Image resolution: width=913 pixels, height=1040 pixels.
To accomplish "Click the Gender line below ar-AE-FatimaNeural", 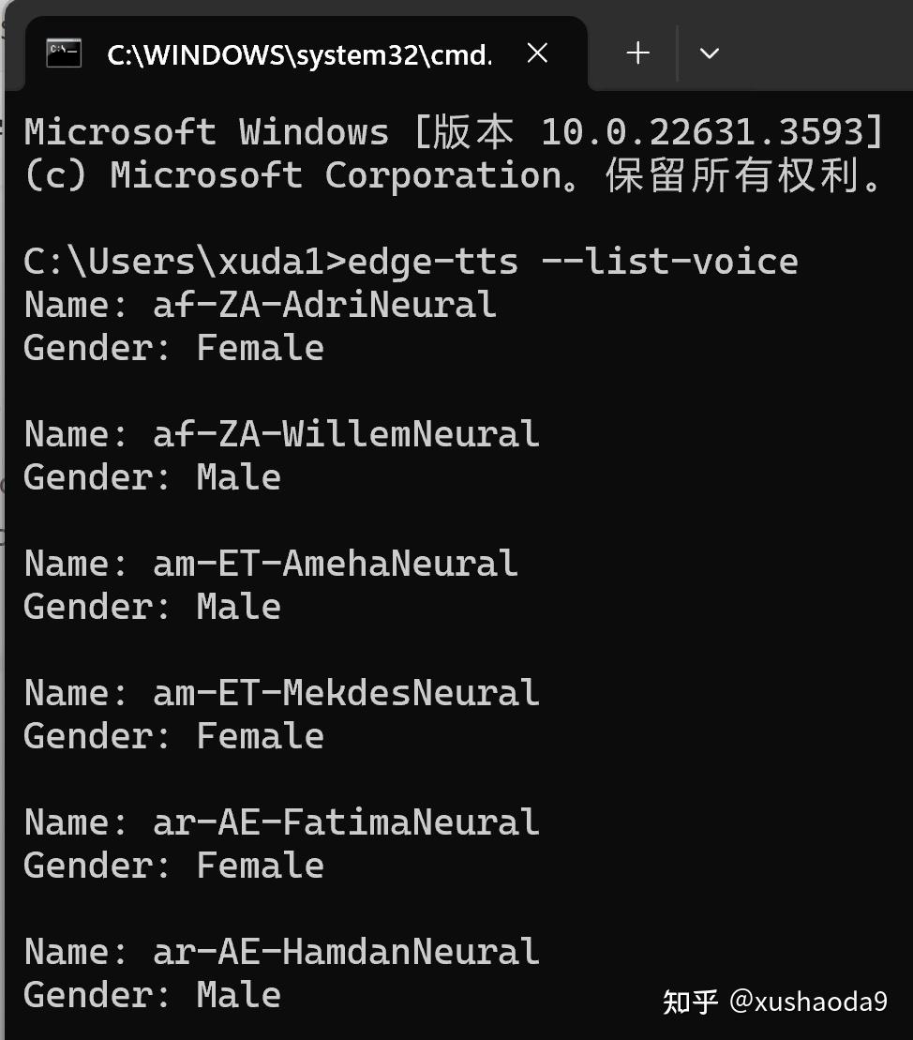I will tap(173, 866).
